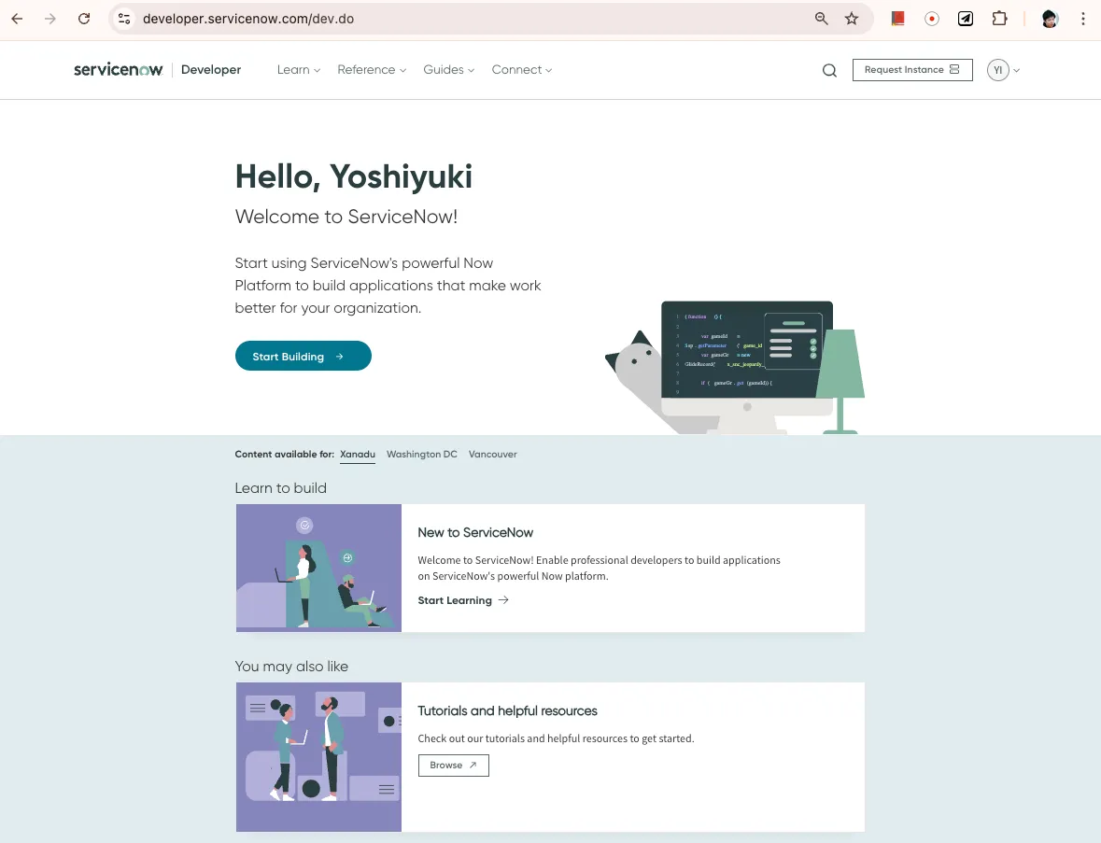Open the paper plane extension icon

click(966, 19)
